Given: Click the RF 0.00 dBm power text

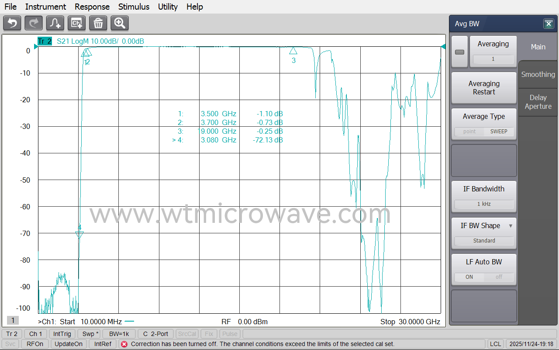Looking at the screenshot, I should coord(245,322).
